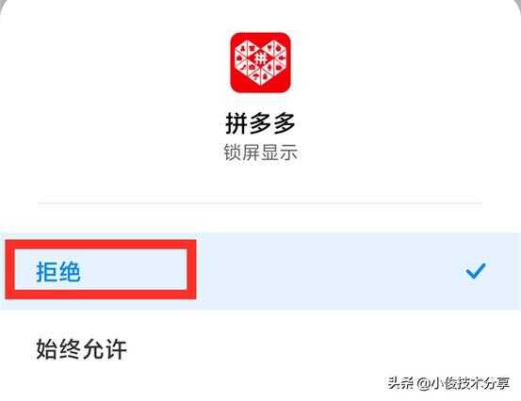This screenshot has height=401, width=521.
Task: Tap the 拼多多 app name title
Action: click(x=260, y=123)
